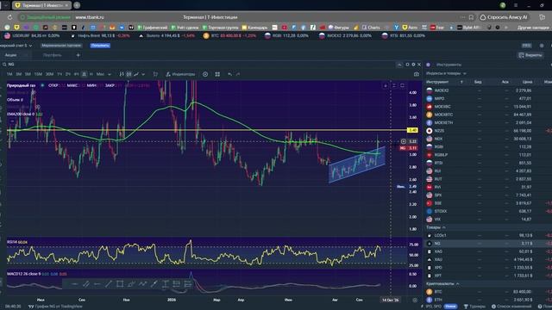Click the yellow 3.40 price level label
The width and height of the screenshot is (552, 310).
[412, 130]
